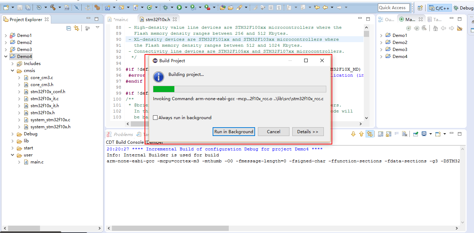Open Project Explorer view menu dropdown
This screenshot has height=233, width=474.
click(98, 28)
